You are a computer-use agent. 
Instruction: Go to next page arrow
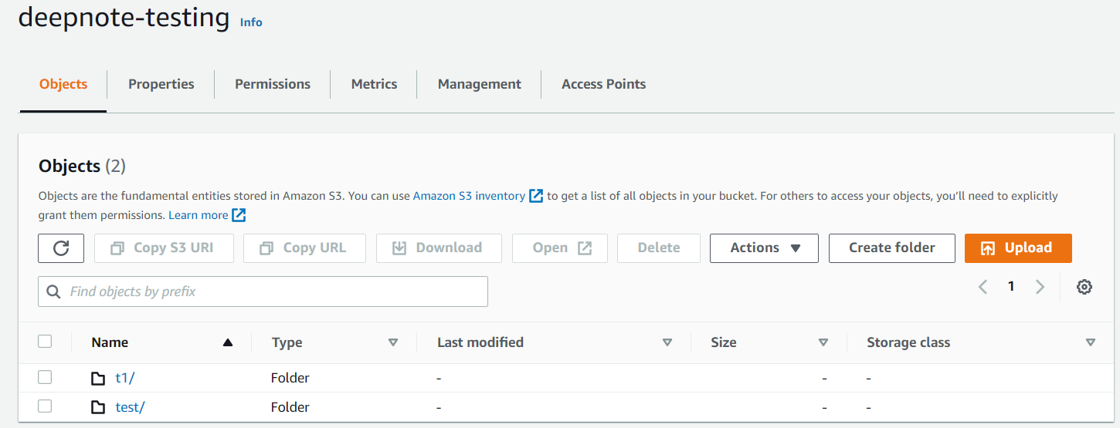coord(1040,287)
